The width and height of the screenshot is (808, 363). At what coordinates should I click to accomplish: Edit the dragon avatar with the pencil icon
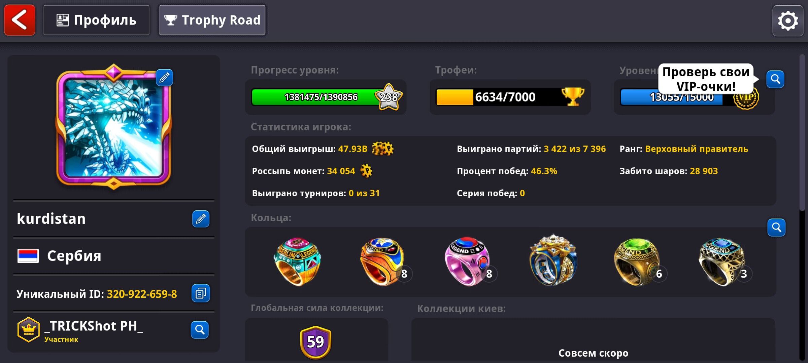pyautogui.click(x=164, y=78)
